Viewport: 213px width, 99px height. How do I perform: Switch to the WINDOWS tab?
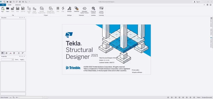[x=18, y=5]
